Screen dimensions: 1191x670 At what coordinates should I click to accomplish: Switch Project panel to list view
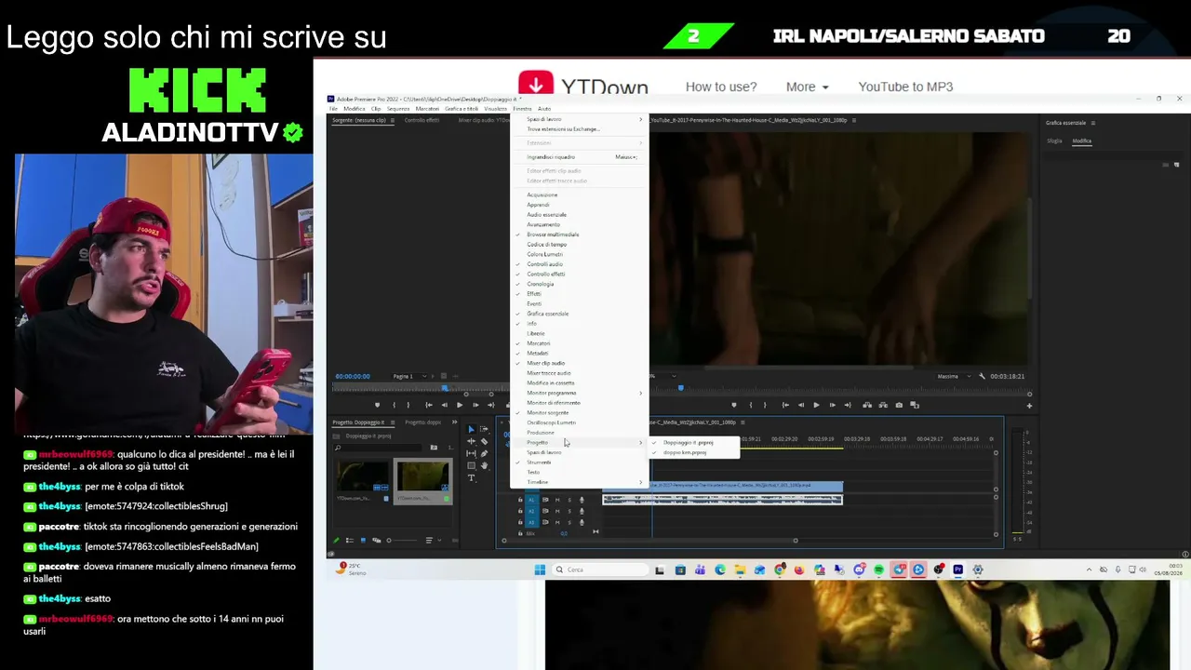click(350, 540)
